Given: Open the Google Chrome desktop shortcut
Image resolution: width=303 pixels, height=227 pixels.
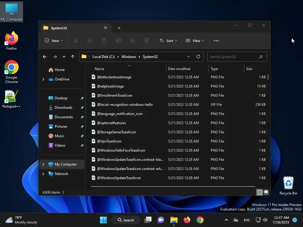Looking at the screenshot, I should pyautogui.click(x=12, y=72).
